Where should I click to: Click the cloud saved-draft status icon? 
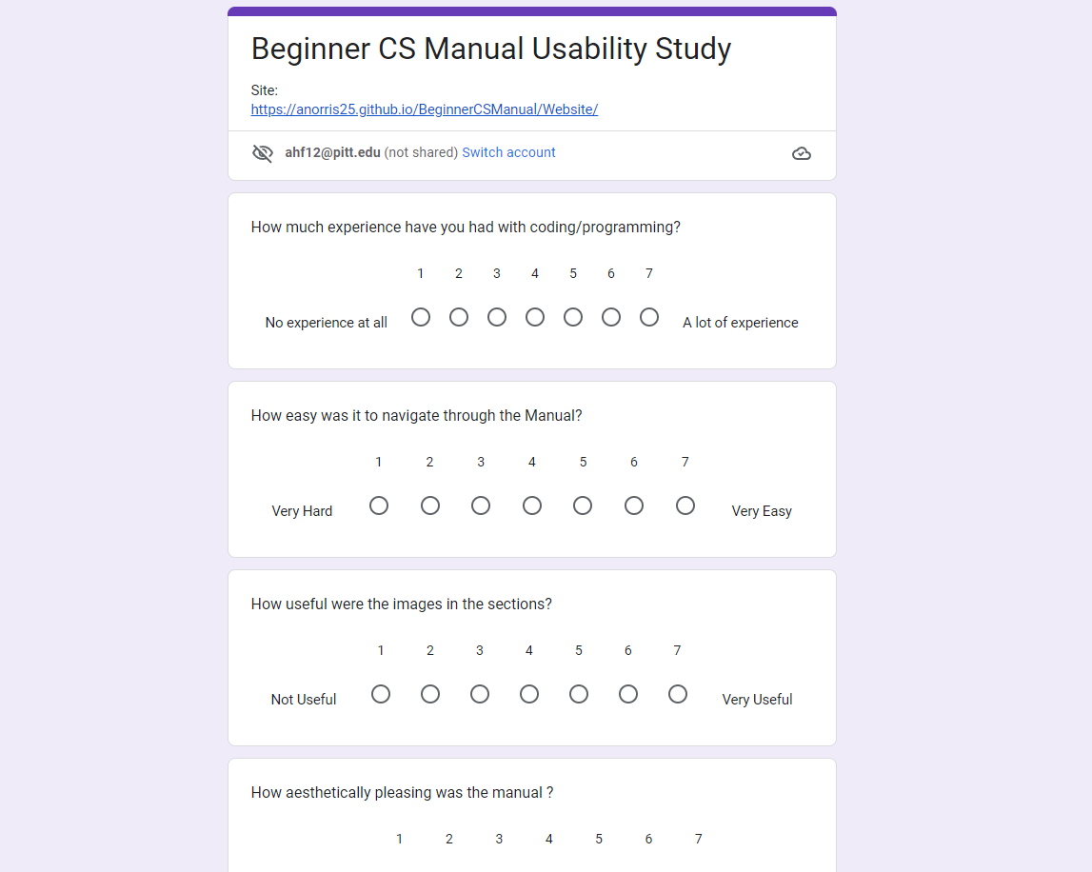point(802,153)
